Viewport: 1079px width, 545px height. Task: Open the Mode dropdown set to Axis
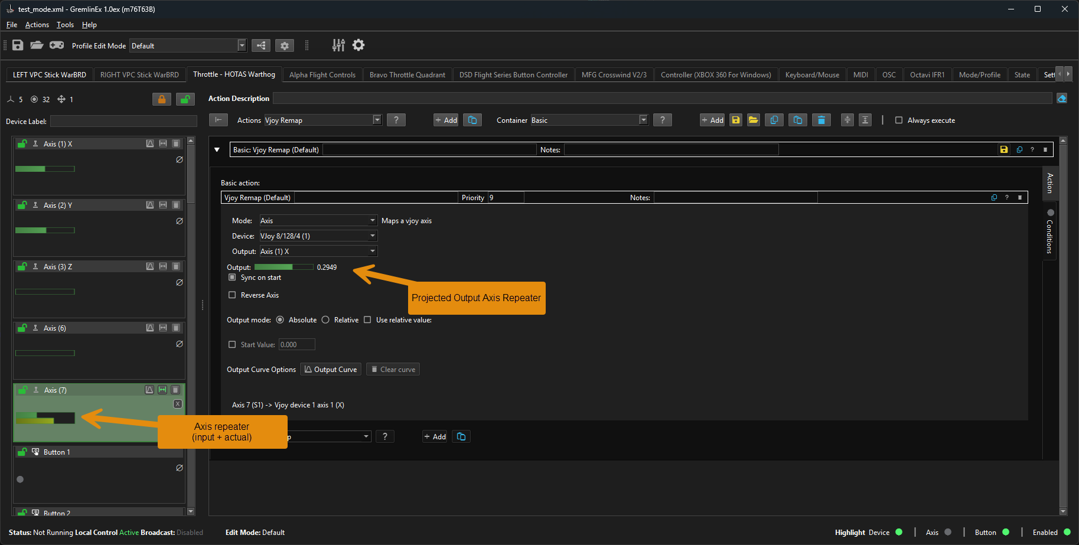318,221
